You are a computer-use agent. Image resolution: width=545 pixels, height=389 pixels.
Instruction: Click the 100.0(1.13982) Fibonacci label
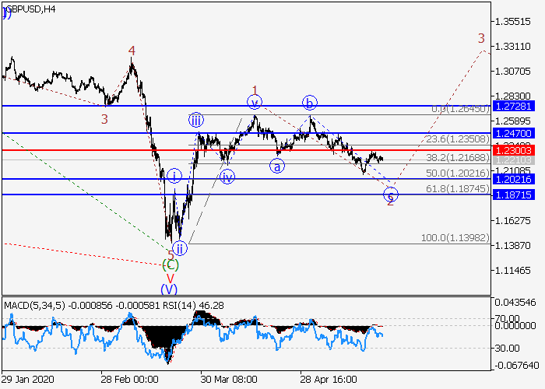click(455, 238)
